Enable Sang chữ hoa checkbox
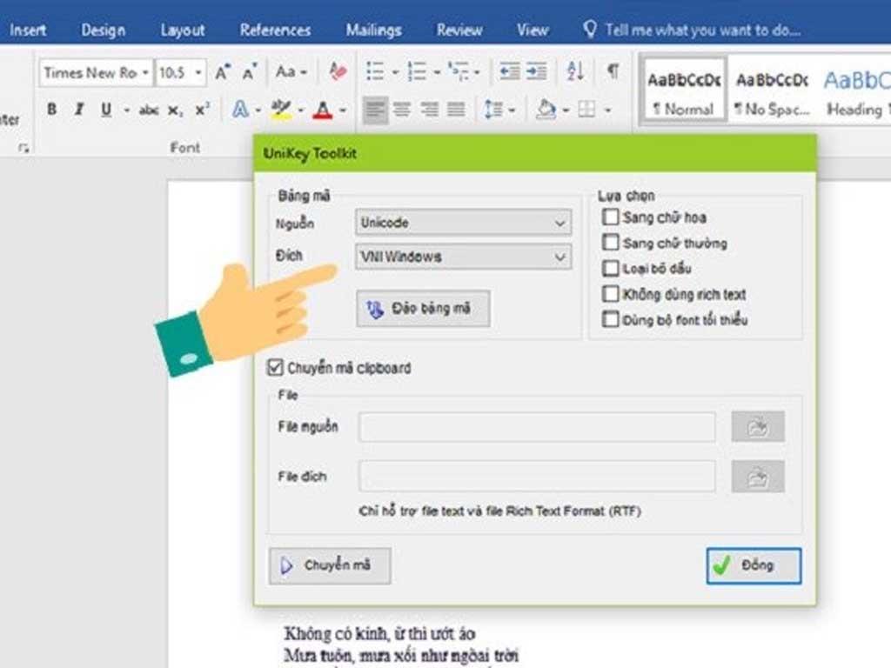891x668 pixels. point(610,217)
